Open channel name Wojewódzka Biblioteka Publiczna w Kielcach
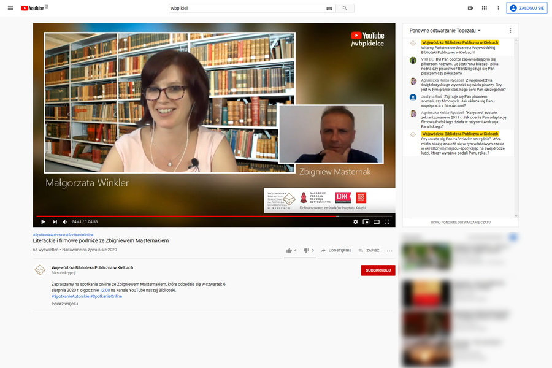Screen dimensions: 552x368 coord(92,267)
